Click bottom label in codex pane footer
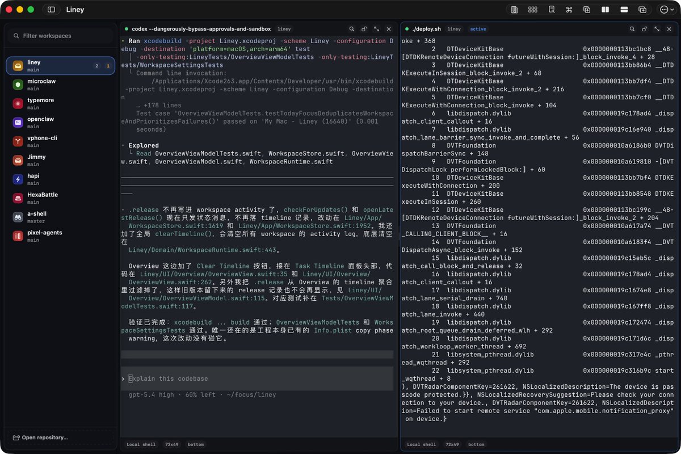This screenshot has width=681, height=454. [196, 444]
